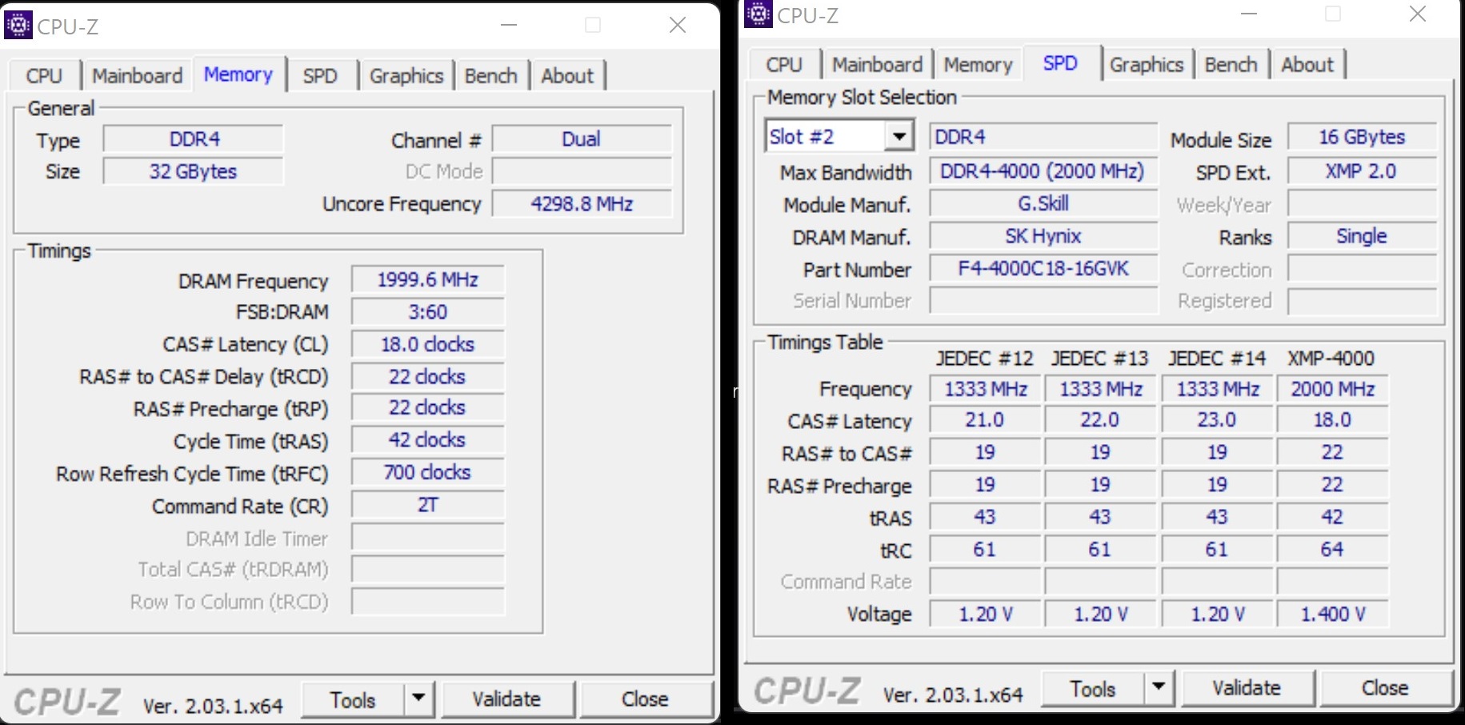Open the About tab in right window

(1307, 65)
